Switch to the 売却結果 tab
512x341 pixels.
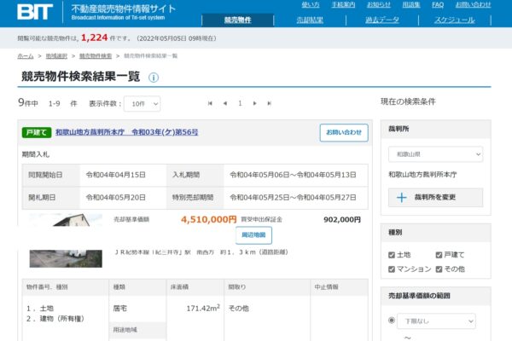coord(310,20)
